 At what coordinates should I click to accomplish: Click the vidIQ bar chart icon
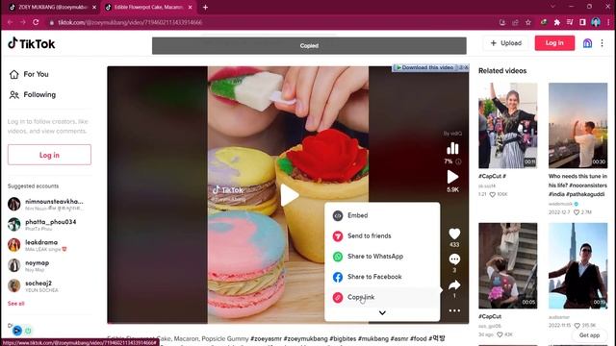click(452, 148)
